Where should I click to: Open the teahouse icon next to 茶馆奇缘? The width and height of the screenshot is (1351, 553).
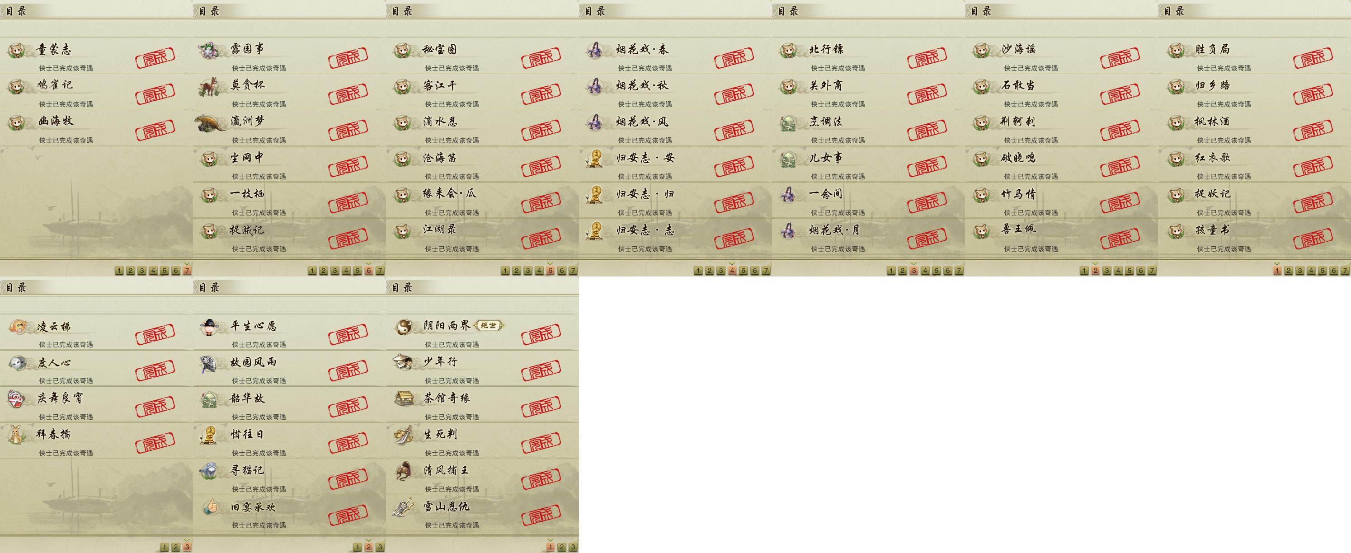[404, 398]
